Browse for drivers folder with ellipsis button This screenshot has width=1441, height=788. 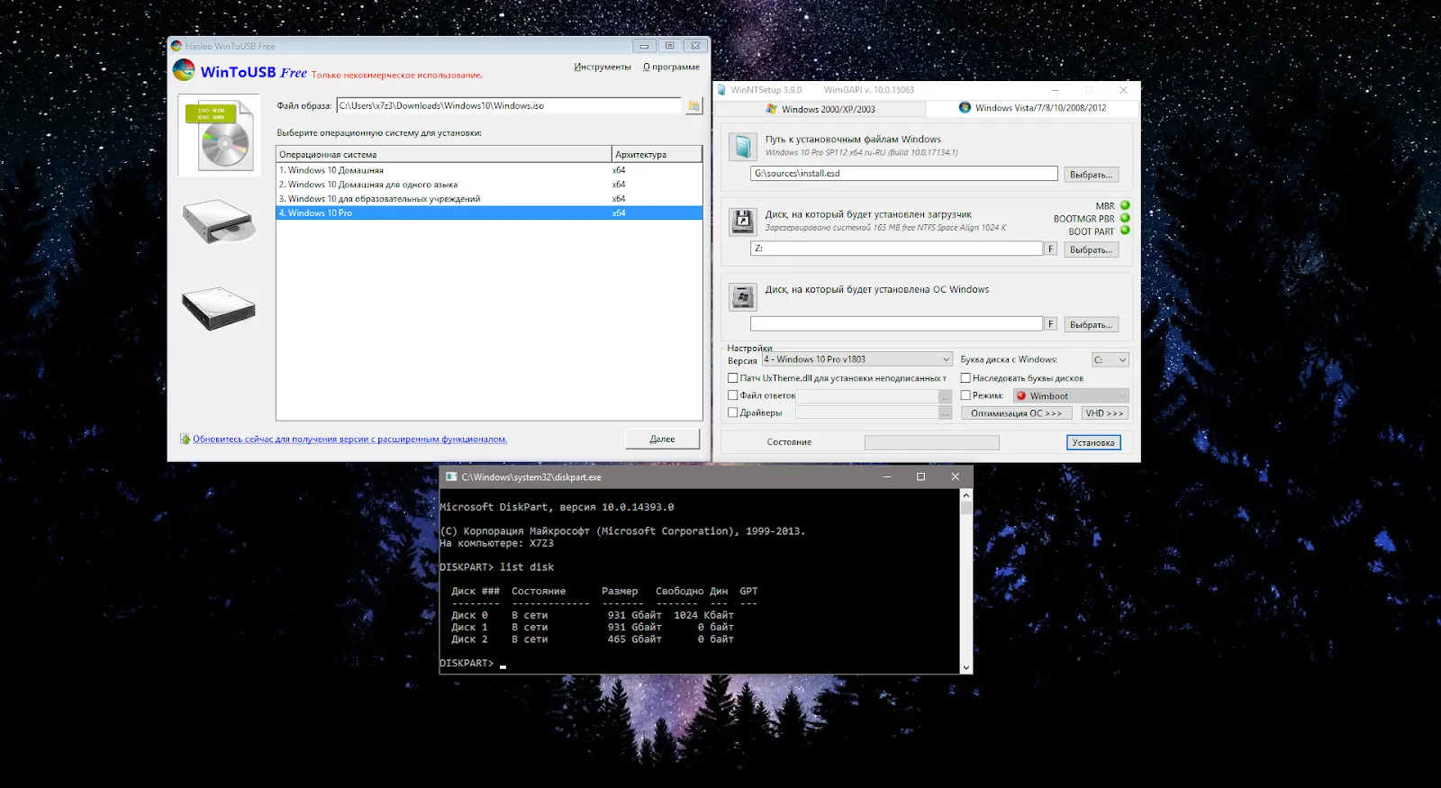click(945, 412)
